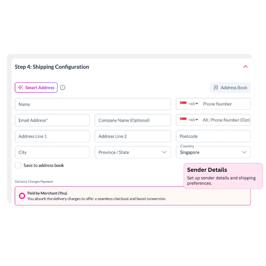Open +65 country code for Phone Number
This screenshot has width=266, height=266.
point(193,104)
